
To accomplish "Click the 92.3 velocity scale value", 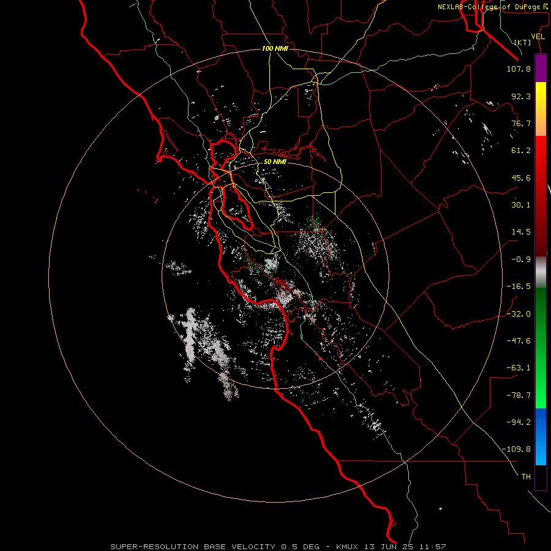I will [x=521, y=96].
